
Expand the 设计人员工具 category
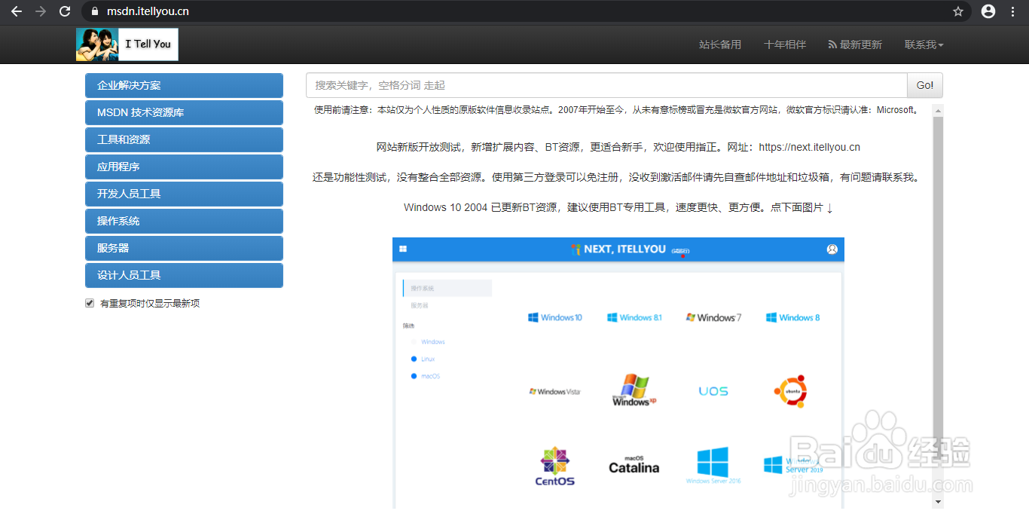pyautogui.click(x=184, y=275)
